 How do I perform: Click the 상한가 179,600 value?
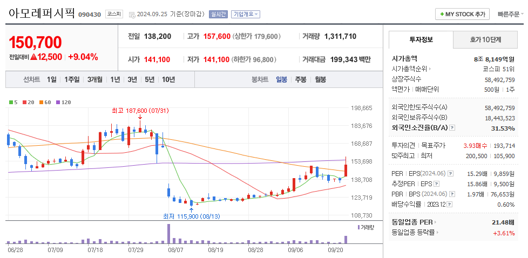[x=256, y=36]
